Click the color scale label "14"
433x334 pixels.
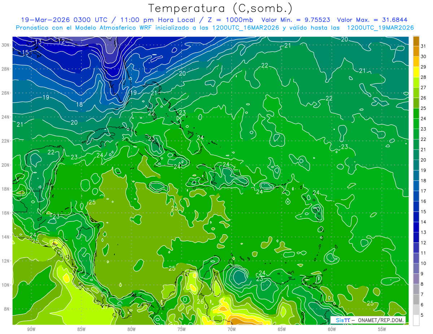click(x=424, y=222)
